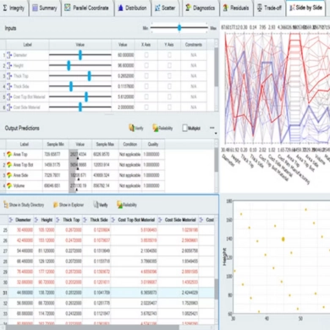Check Y Axis box for Thick Side
This screenshot has height=330, width=330.
pos(169,86)
